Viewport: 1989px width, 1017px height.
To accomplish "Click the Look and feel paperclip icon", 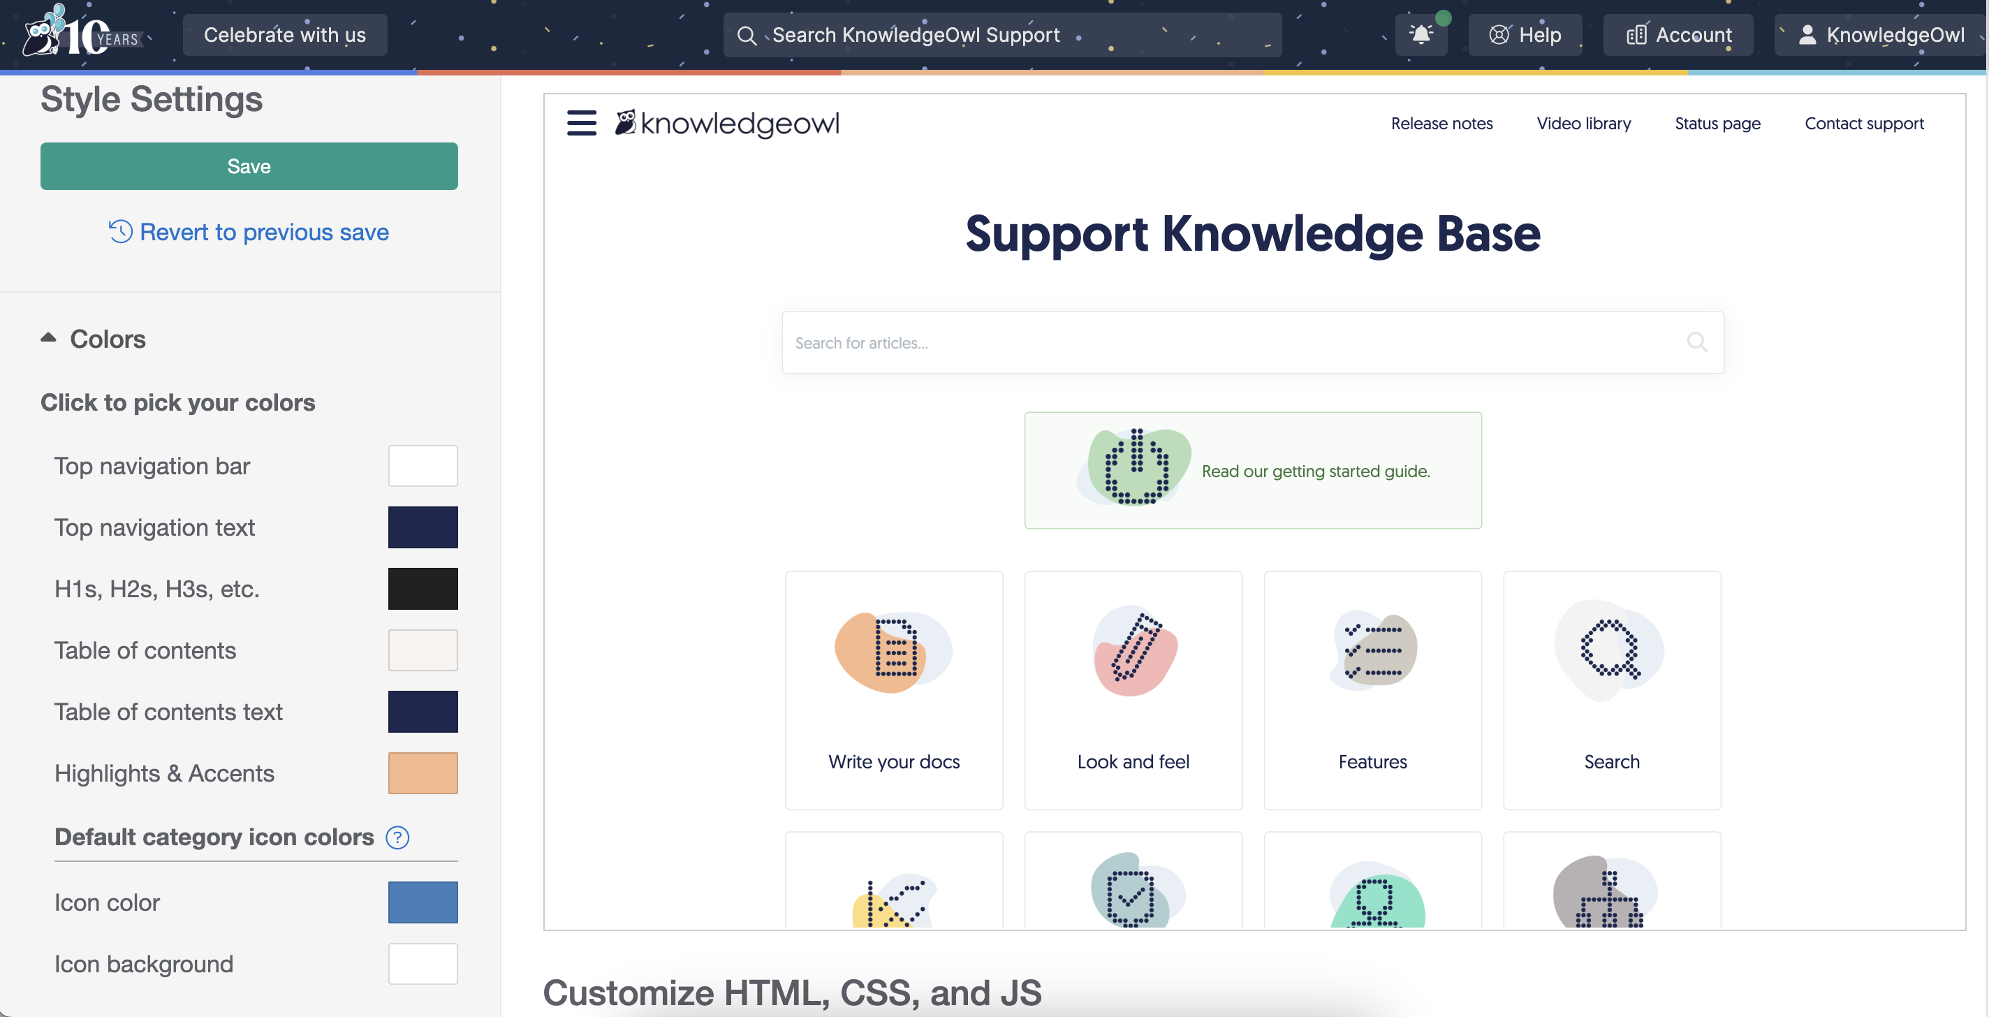I will (1133, 651).
